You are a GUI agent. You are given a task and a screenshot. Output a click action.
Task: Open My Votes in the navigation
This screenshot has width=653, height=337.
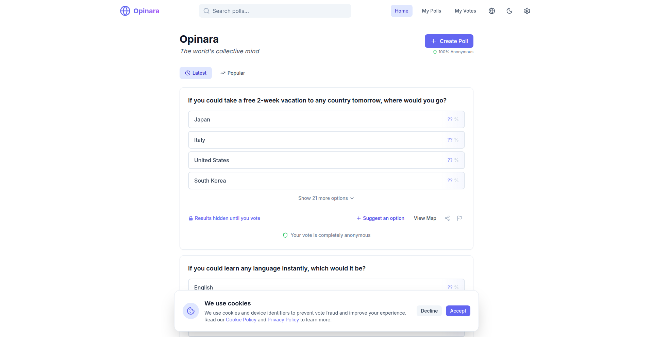tap(465, 11)
